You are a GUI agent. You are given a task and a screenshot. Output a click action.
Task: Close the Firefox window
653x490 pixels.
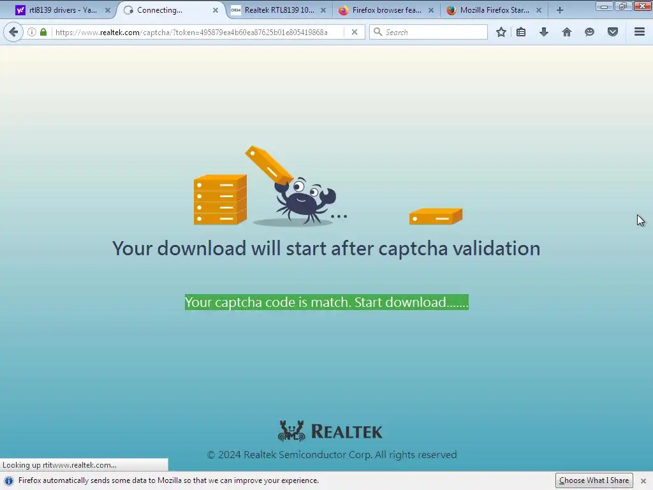[x=643, y=6]
